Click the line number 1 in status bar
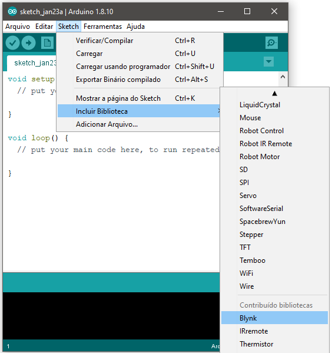Screen dimensions: 332x353 [8, 347]
